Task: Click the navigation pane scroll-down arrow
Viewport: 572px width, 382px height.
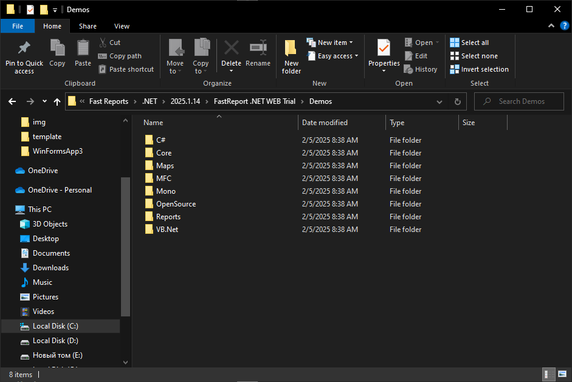Action: [125, 363]
